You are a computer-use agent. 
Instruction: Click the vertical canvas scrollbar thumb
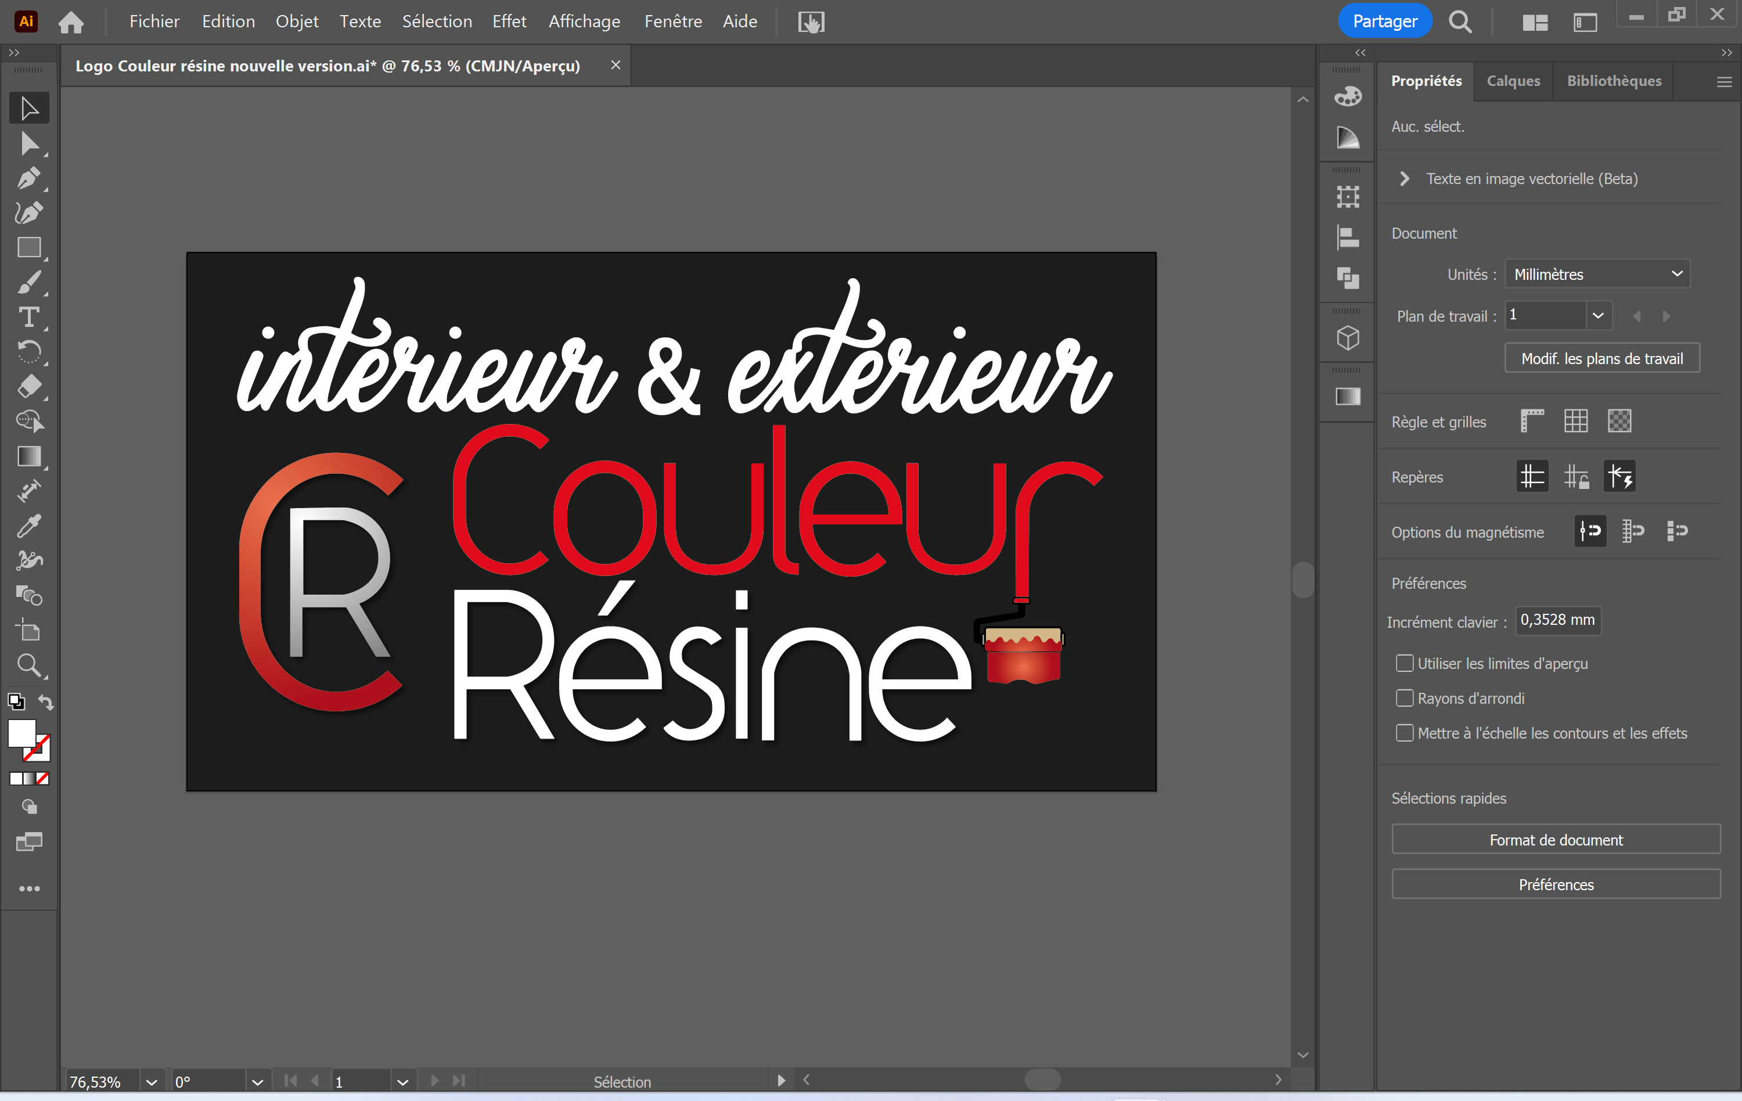coord(1303,580)
